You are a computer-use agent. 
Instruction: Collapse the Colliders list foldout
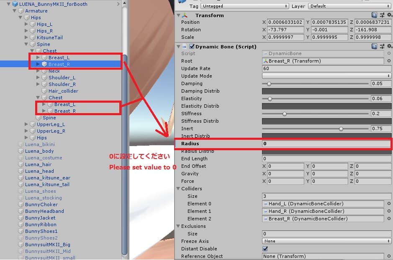click(x=178, y=189)
